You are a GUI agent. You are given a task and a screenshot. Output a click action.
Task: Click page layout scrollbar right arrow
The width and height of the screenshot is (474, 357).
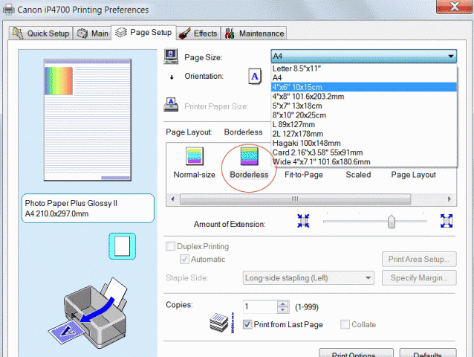click(x=449, y=199)
